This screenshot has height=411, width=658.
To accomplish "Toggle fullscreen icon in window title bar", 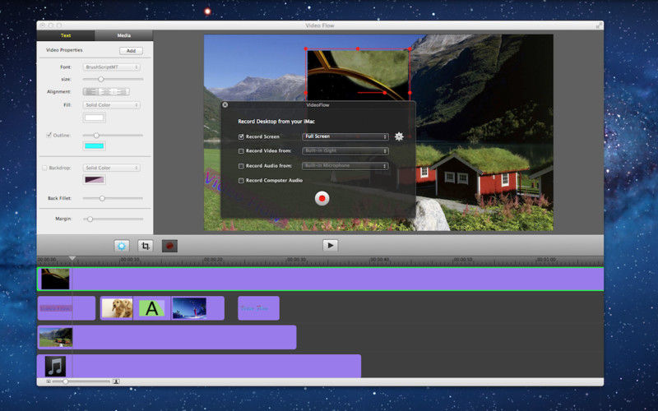I will (599, 25).
